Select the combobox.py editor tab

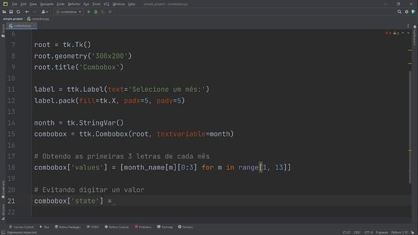click(x=22, y=26)
